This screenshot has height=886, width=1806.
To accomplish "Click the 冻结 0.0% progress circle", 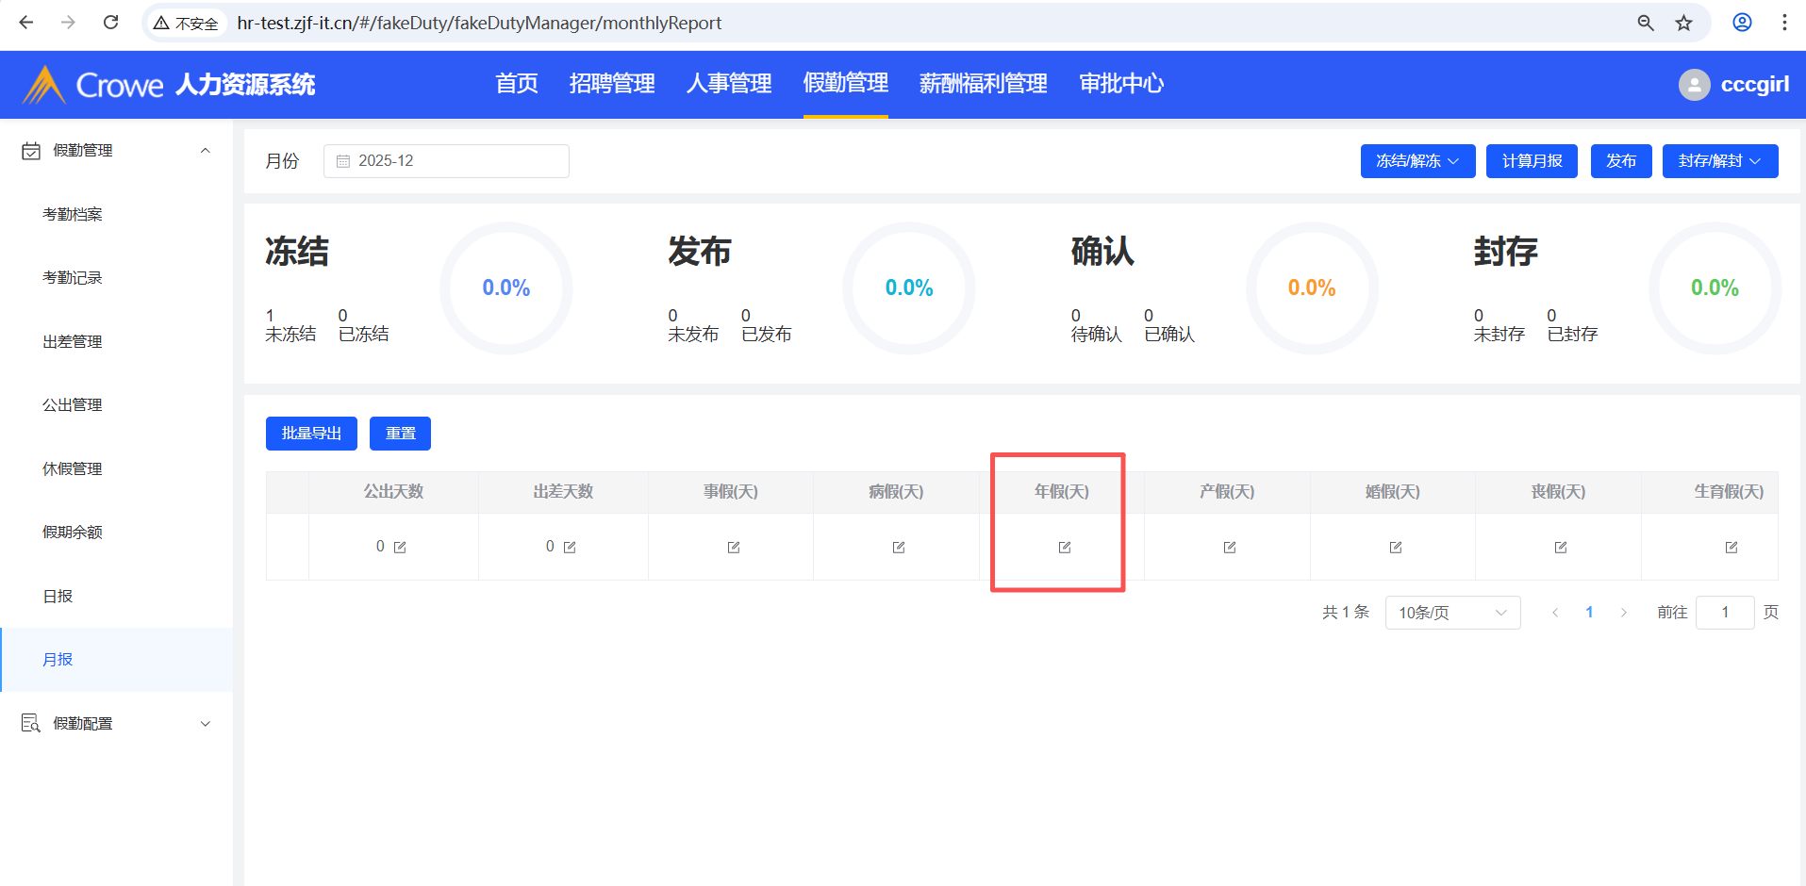I will coord(506,288).
